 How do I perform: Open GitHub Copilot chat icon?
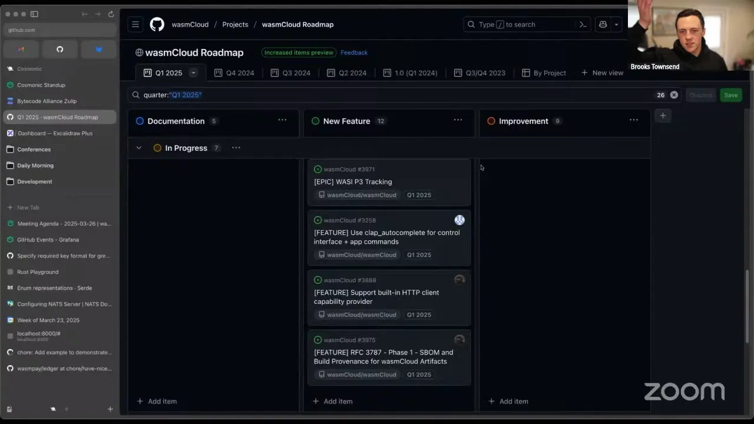pyautogui.click(x=603, y=25)
